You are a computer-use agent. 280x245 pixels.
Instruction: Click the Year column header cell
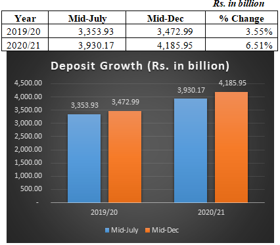[25, 18]
